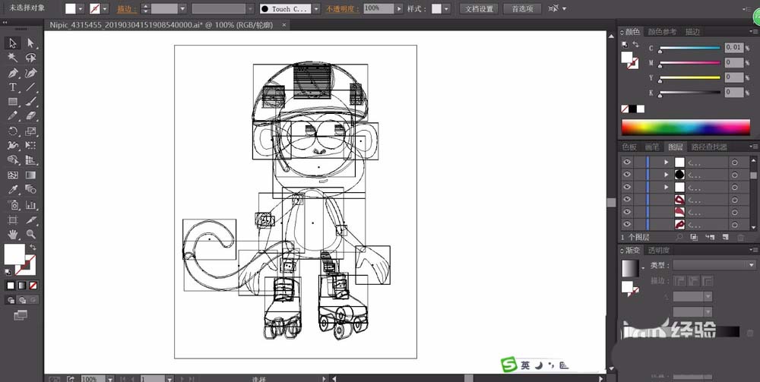
Task: Open opacity 100% slider arrow
Action: (399, 8)
